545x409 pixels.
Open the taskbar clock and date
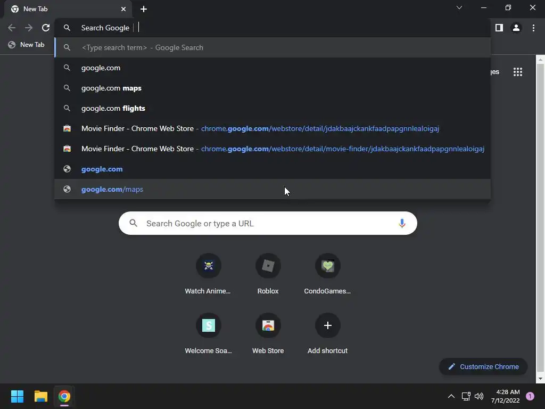pos(506,396)
